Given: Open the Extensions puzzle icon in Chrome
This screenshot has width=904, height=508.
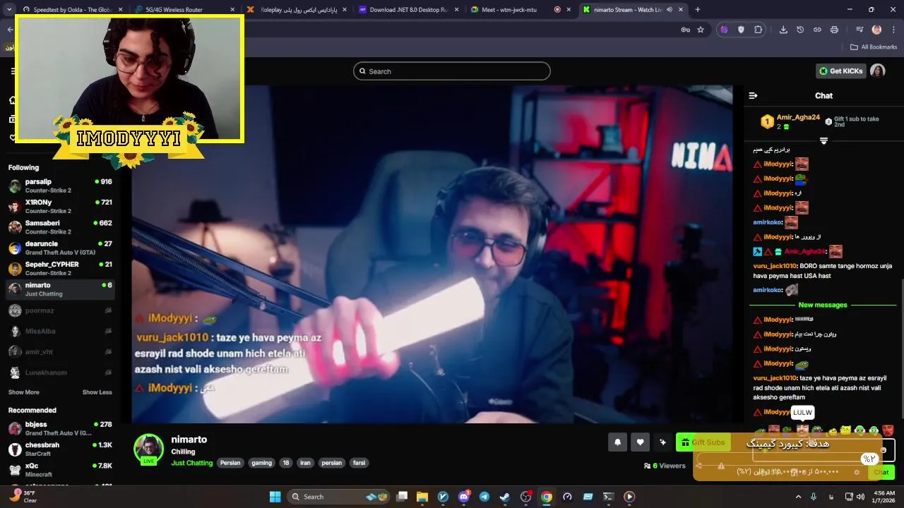Looking at the screenshot, I should (759, 30).
